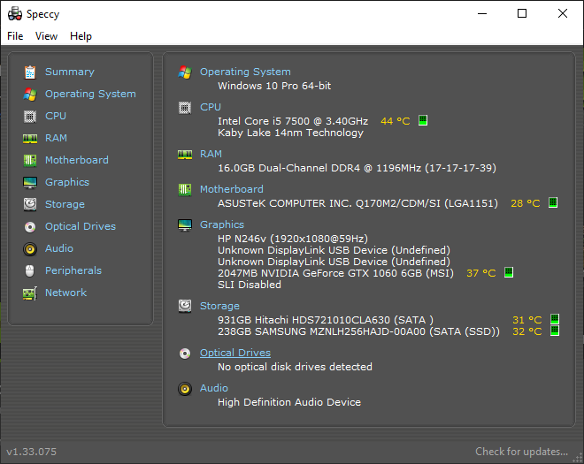Screen dimensions: 584x464
Task: Select Optical Drives in the sidebar
Action: (x=81, y=226)
